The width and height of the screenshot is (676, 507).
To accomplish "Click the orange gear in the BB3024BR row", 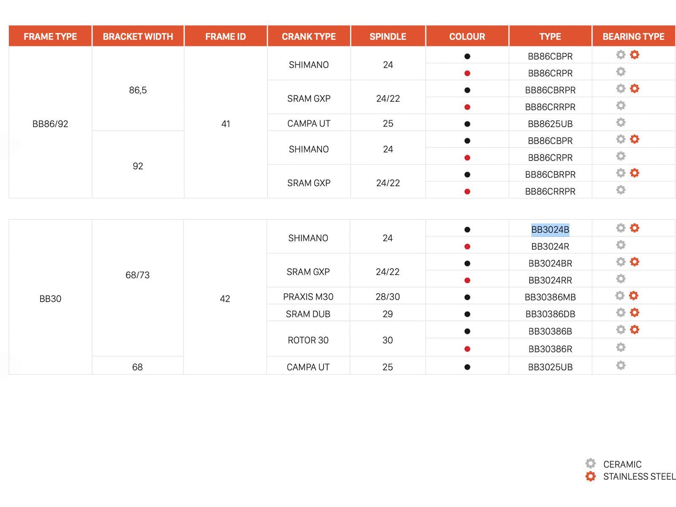I will [x=634, y=262].
